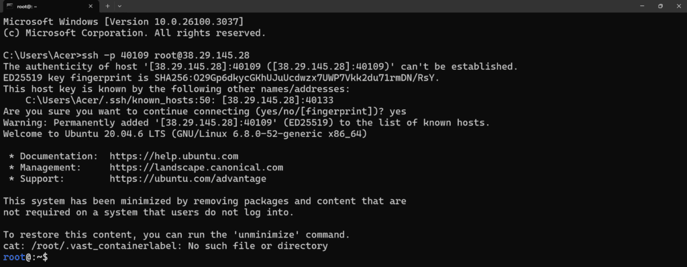The height and width of the screenshot is (267, 687).
Task: Open the https://help.ubuntu.com documentation link
Action: [x=174, y=156]
